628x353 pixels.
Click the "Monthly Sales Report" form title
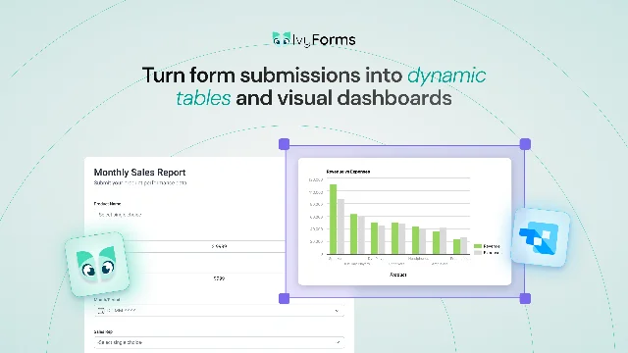coord(139,173)
